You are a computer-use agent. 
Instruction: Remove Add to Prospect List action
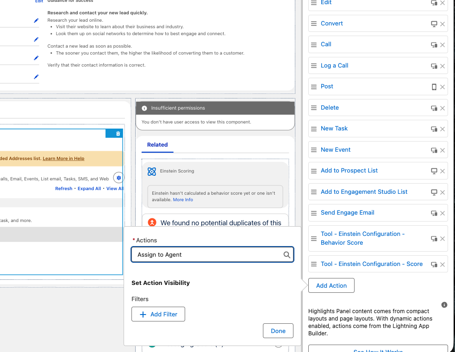[x=442, y=171]
